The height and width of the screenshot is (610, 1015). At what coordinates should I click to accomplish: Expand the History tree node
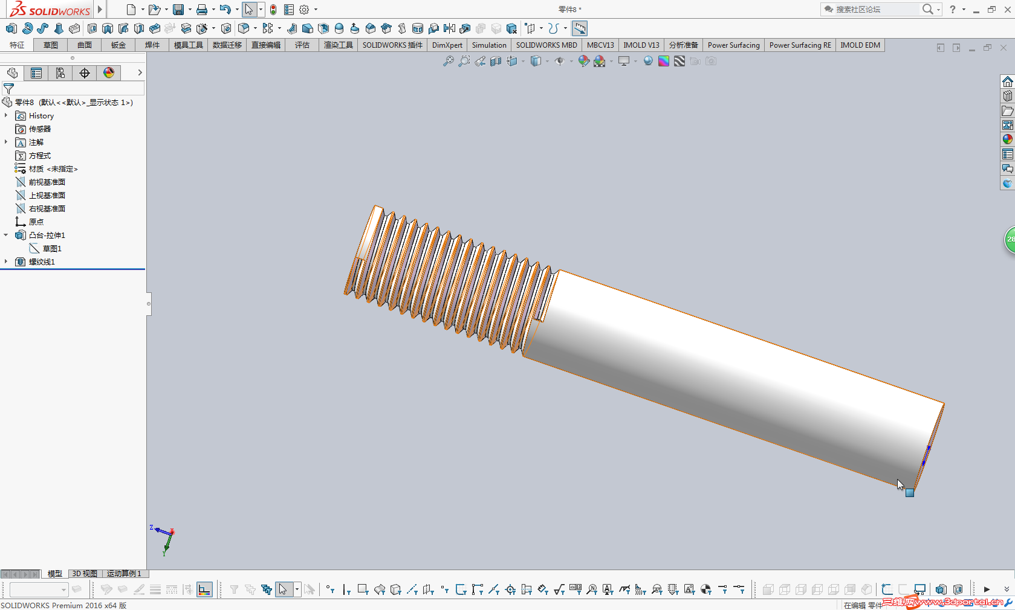tap(6, 115)
